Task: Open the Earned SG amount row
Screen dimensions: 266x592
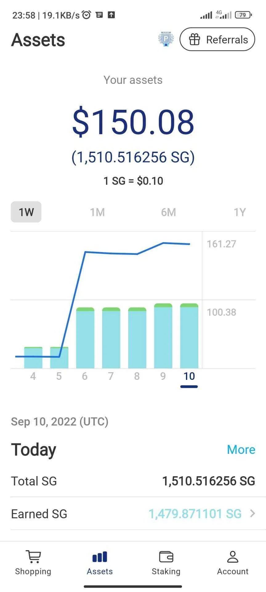Action: tap(133, 514)
